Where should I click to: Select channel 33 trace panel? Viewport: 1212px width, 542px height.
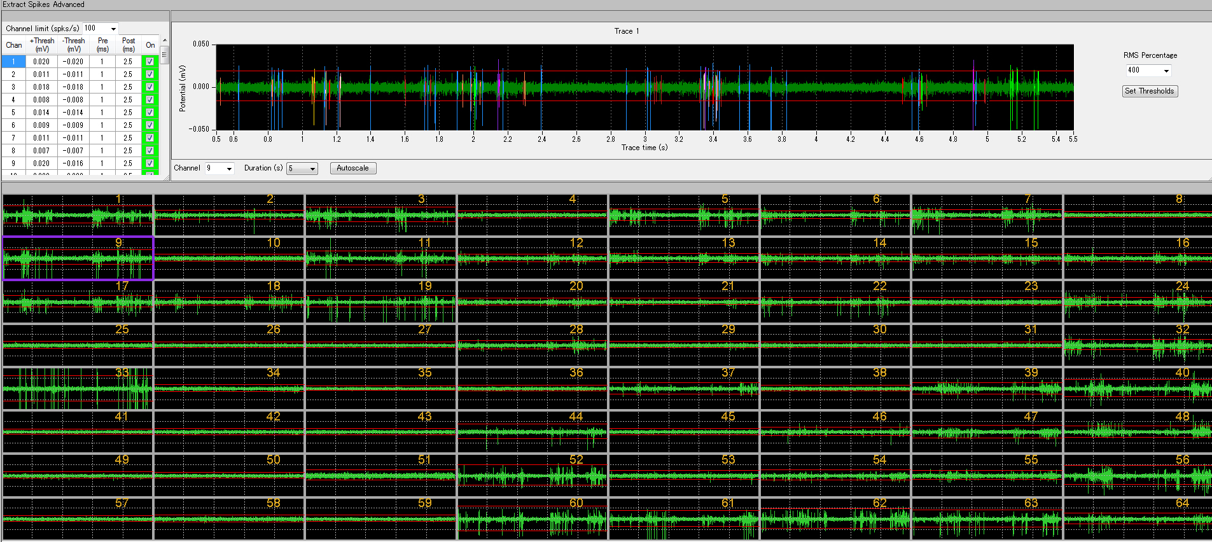click(x=78, y=388)
